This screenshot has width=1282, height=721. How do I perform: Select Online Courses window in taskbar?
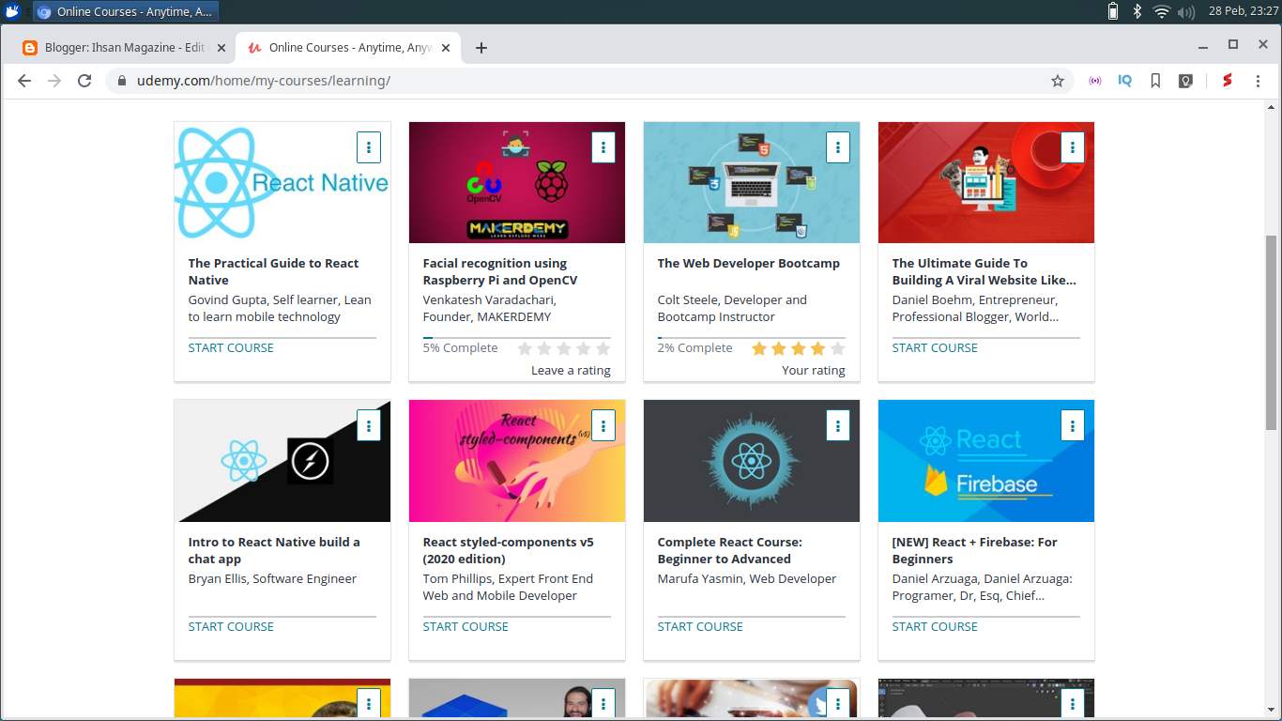(126, 11)
